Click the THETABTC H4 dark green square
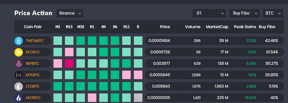The image size is (288, 103). [x=104, y=41]
